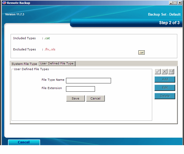Screen dimensions: 184x154
Task: Click the Included Types label
Action: click(24, 38)
